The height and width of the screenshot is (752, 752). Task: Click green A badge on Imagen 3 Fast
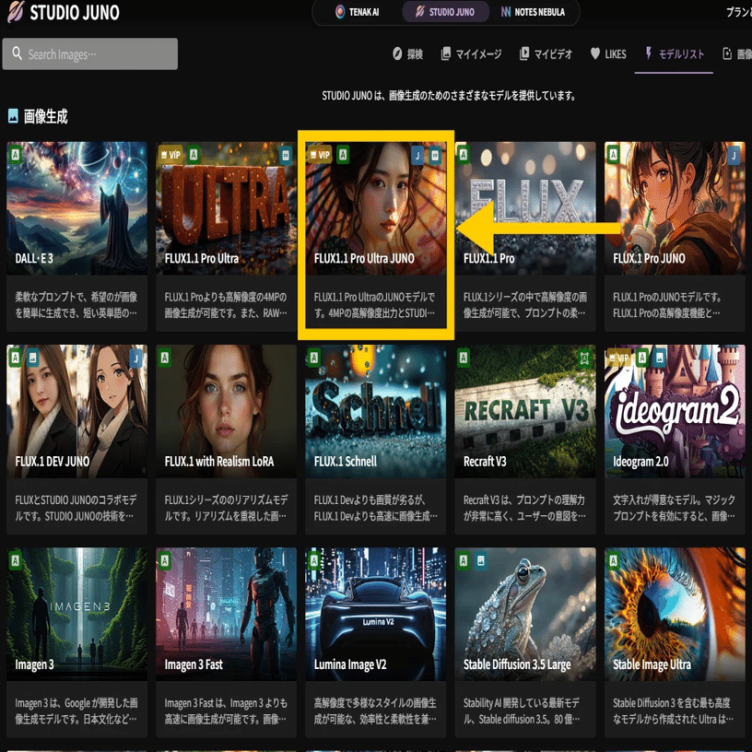[x=164, y=560]
